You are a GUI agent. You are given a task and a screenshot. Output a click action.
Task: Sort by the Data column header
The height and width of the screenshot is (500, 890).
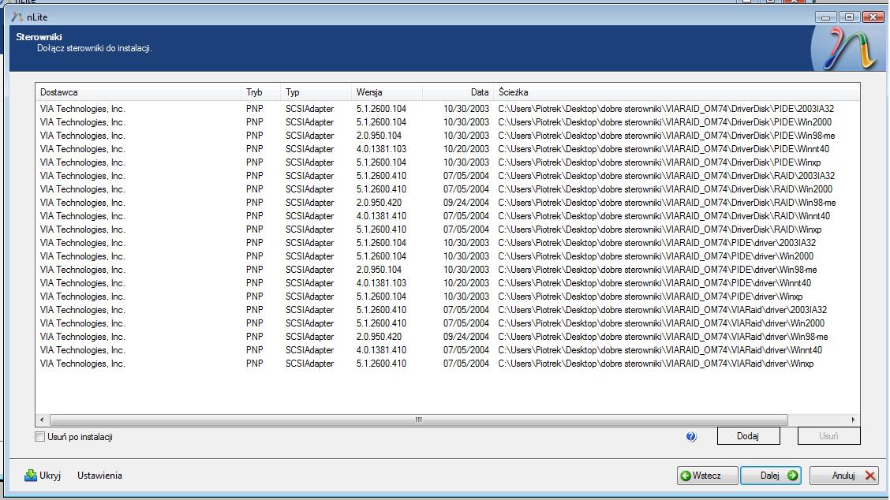(x=458, y=92)
